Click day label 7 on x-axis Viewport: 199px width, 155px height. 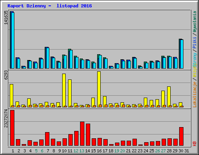(48, 151)
